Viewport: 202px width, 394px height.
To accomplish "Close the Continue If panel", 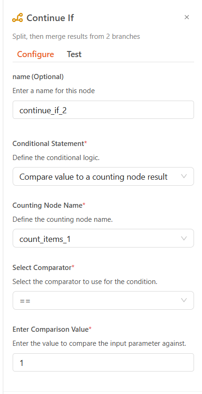I will (x=187, y=17).
